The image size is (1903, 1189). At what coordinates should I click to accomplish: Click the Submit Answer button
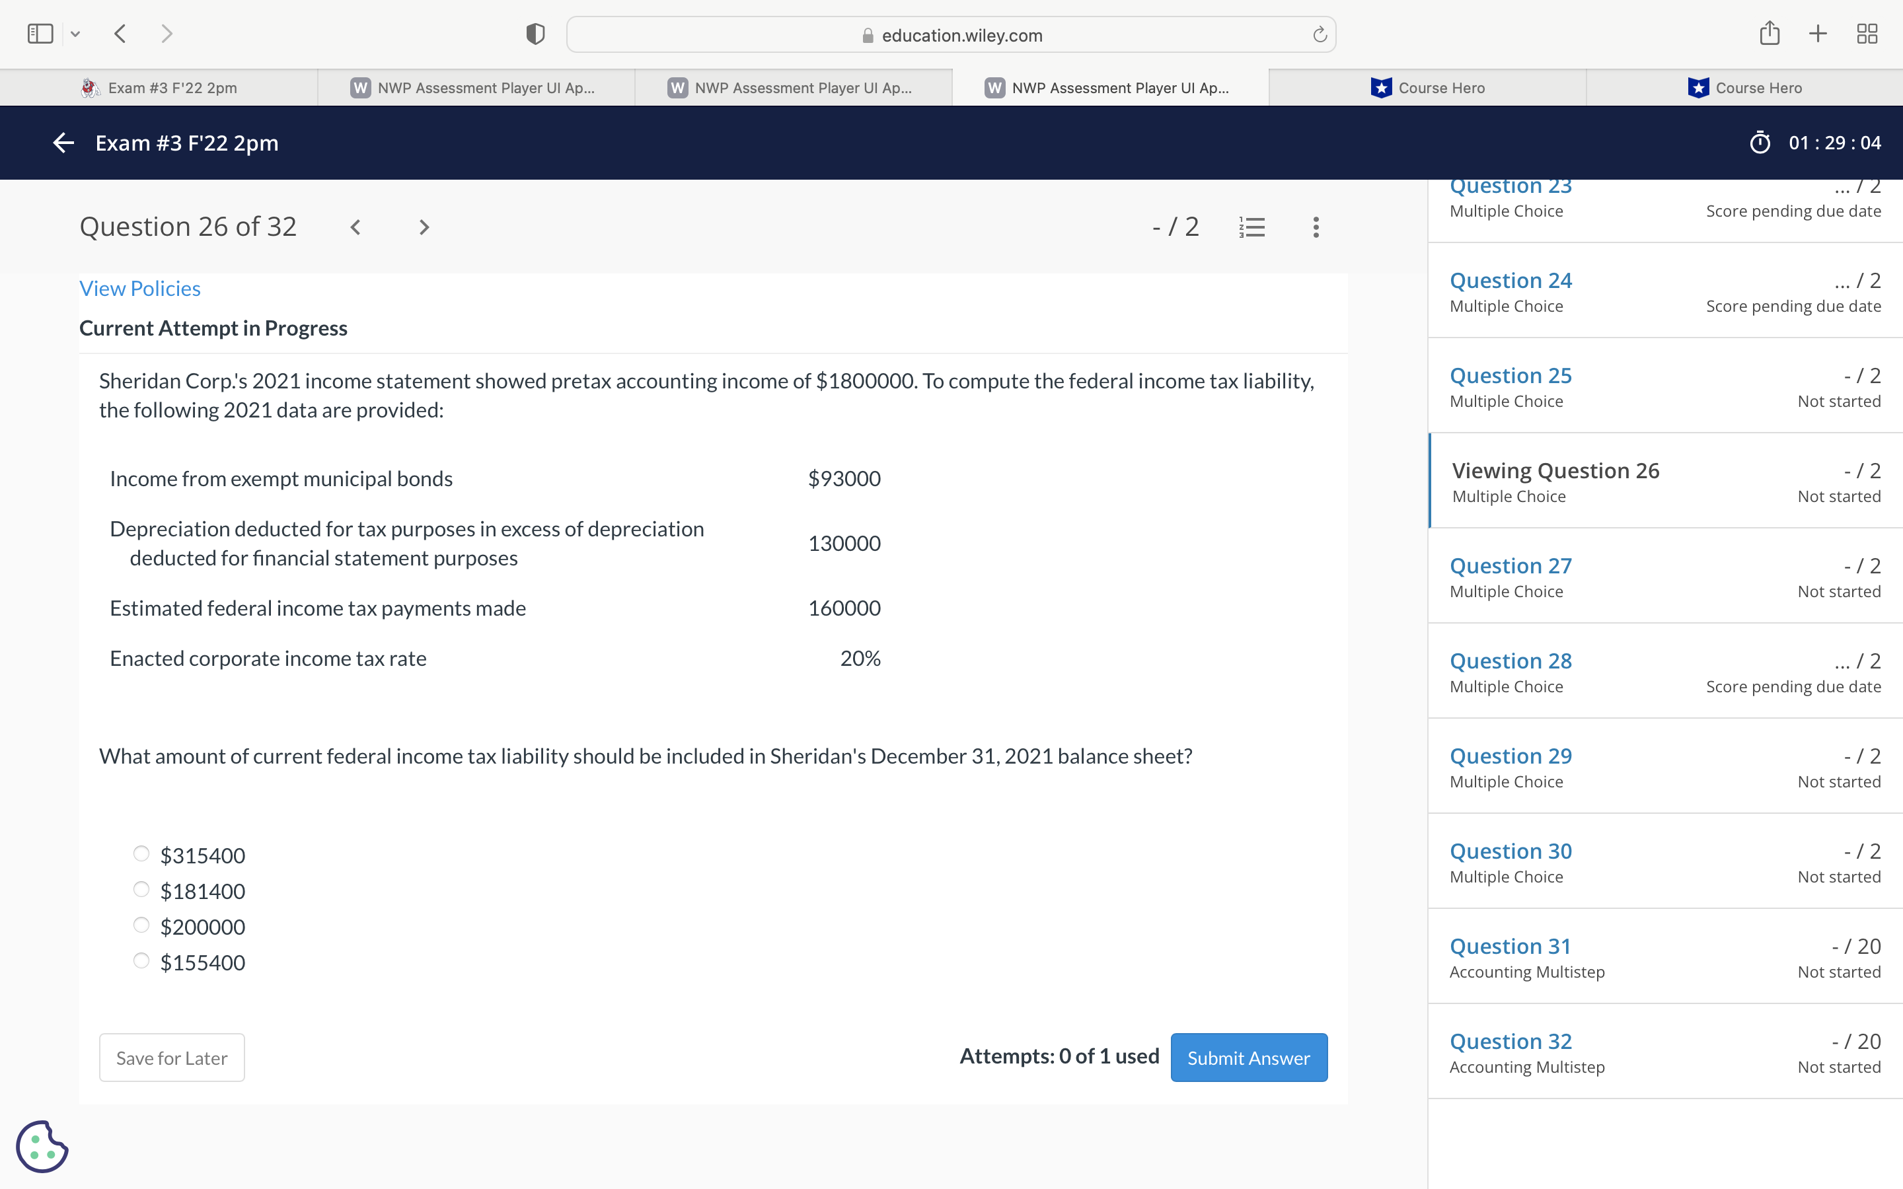[x=1248, y=1057]
